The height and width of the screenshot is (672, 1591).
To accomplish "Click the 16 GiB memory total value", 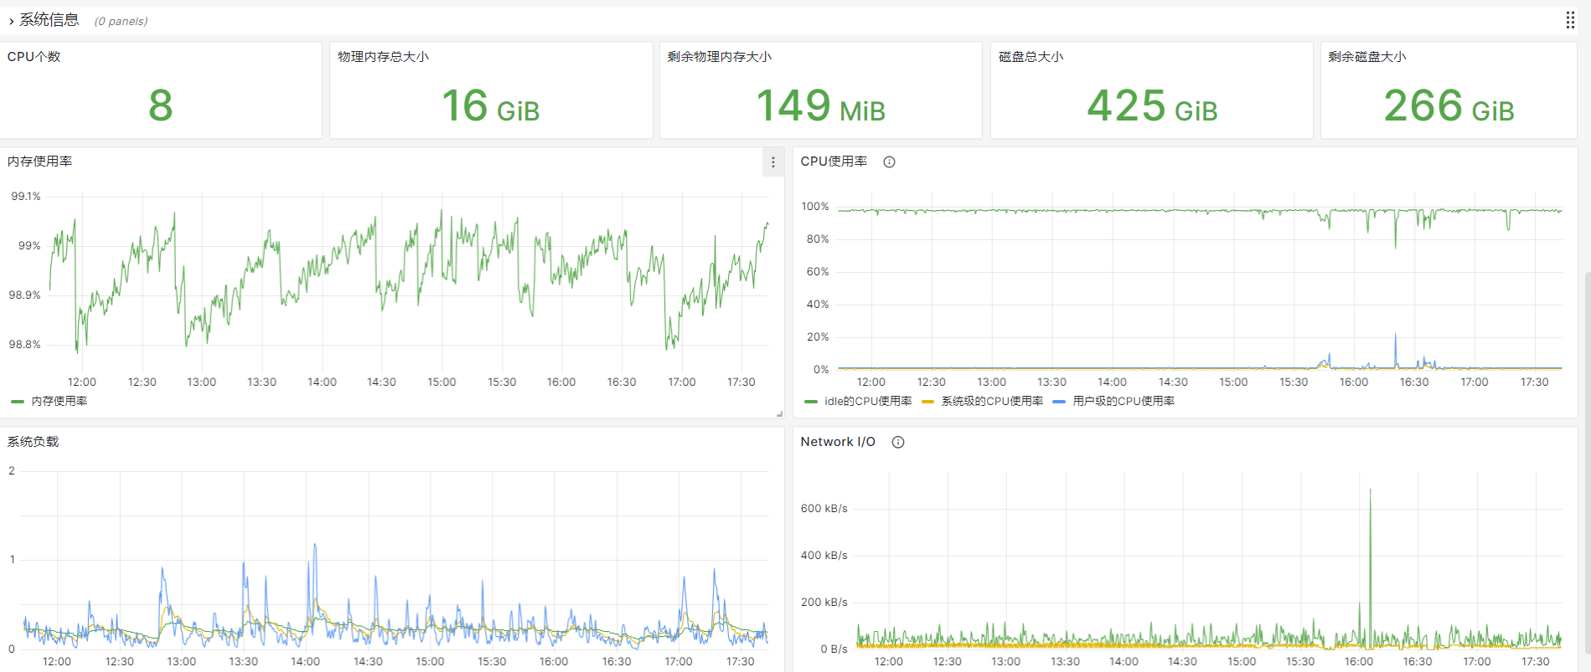I will [x=491, y=106].
